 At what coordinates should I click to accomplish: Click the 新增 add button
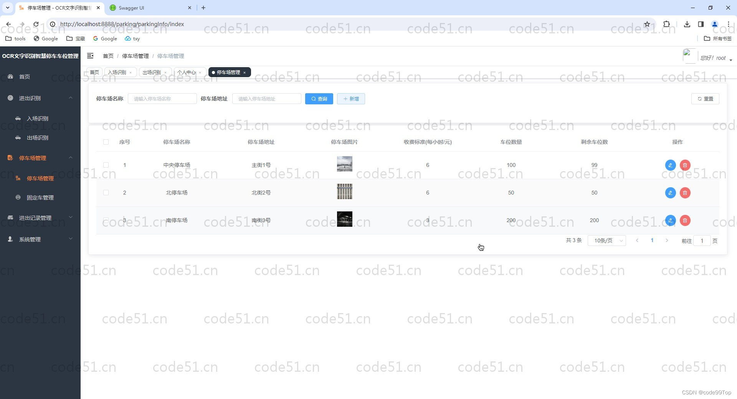pos(351,99)
